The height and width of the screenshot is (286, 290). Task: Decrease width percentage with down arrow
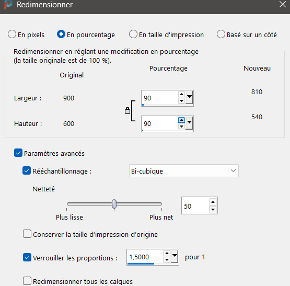(181, 101)
